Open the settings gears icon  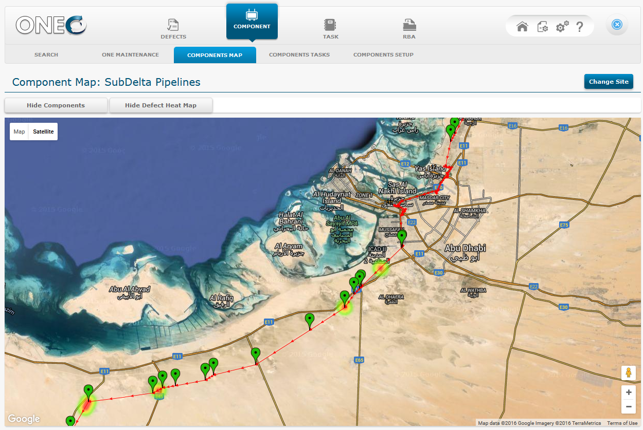click(562, 27)
